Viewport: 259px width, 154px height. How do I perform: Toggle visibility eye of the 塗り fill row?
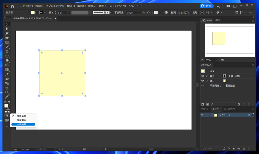tap(203, 81)
